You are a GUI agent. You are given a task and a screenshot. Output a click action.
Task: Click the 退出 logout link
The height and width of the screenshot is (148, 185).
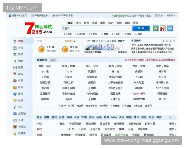(x=149, y=16)
